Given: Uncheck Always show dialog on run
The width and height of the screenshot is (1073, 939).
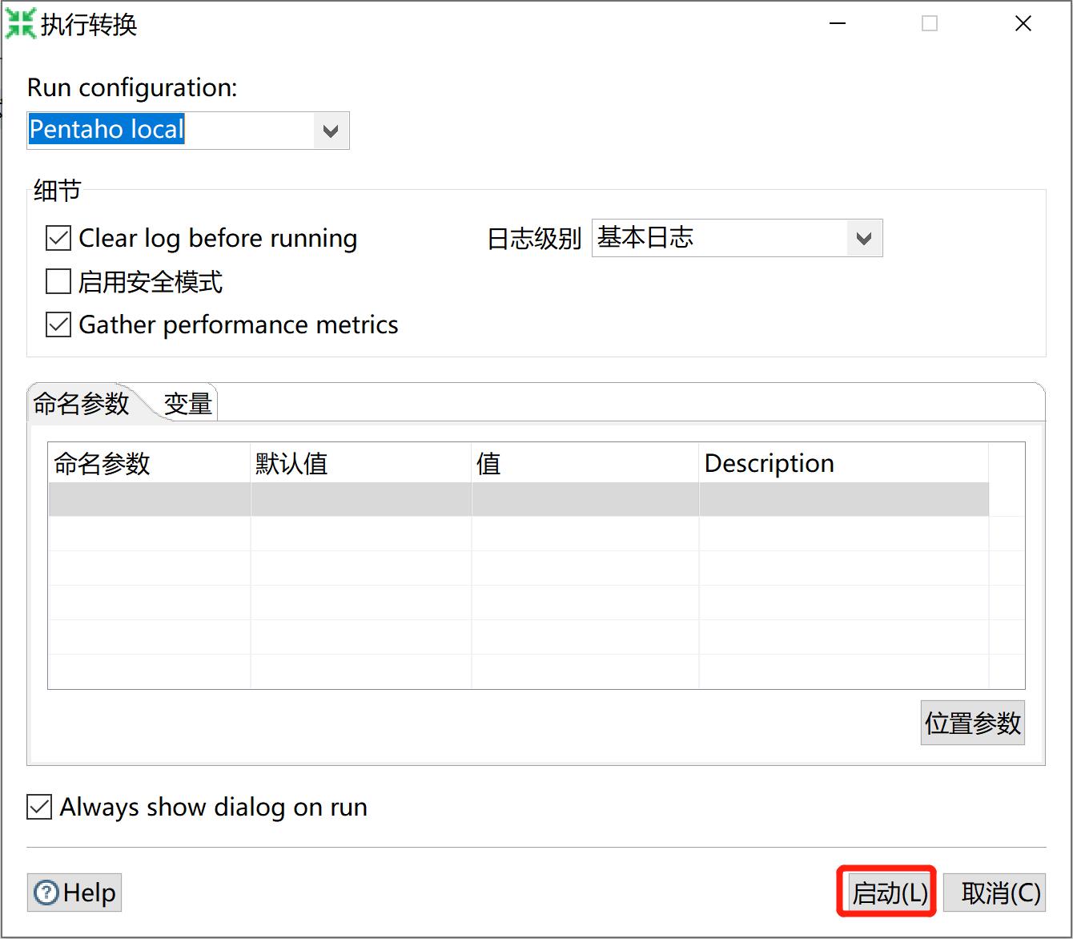Looking at the screenshot, I should (x=39, y=807).
